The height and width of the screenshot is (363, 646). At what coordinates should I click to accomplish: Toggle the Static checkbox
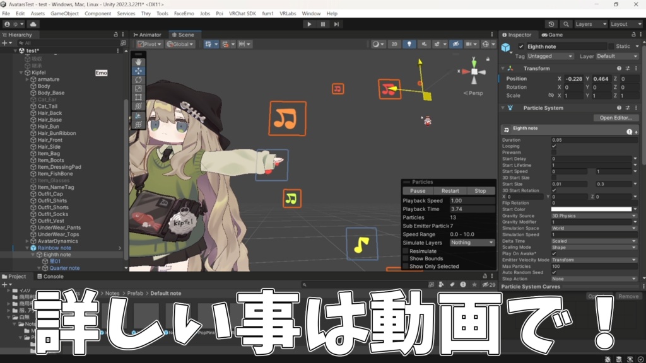click(611, 47)
